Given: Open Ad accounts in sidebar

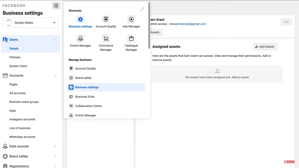Looking at the screenshot, I should [x=17, y=93].
